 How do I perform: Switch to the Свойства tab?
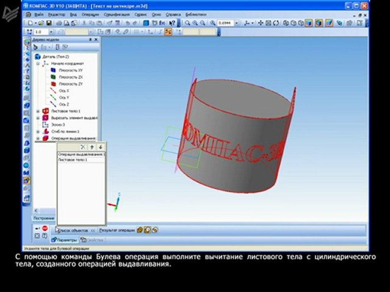pos(92,240)
